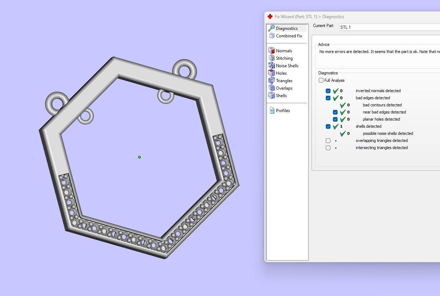Click the 'bad contours detected' result text
This screenshot has width=440, height=296.
click(x=382, y=105)
